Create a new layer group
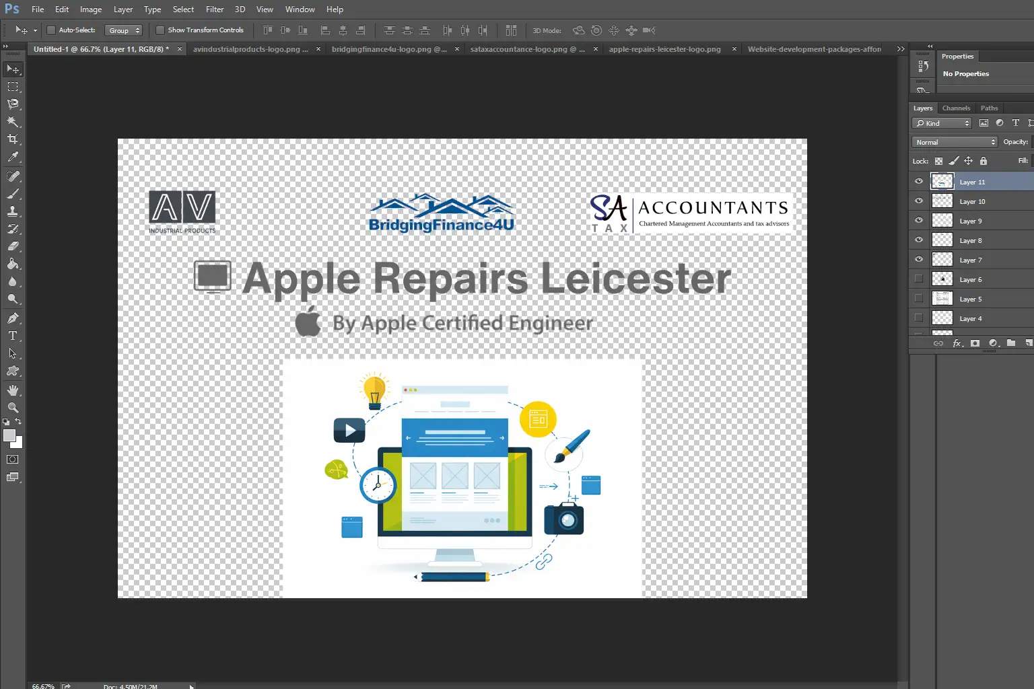The height and width of the screenshot is (689, 1034). point(1011,343)
